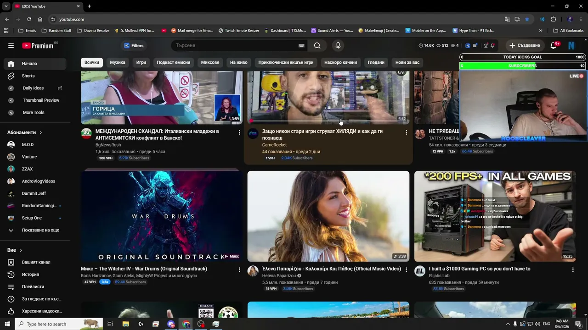Bookmark this page with the star icon
This screenshot has height=330, width=588.
click(527, 19)
